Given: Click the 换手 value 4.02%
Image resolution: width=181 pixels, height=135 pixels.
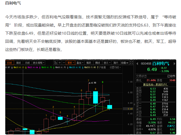Looking at the screenshot, I should [x=152, y=129].
